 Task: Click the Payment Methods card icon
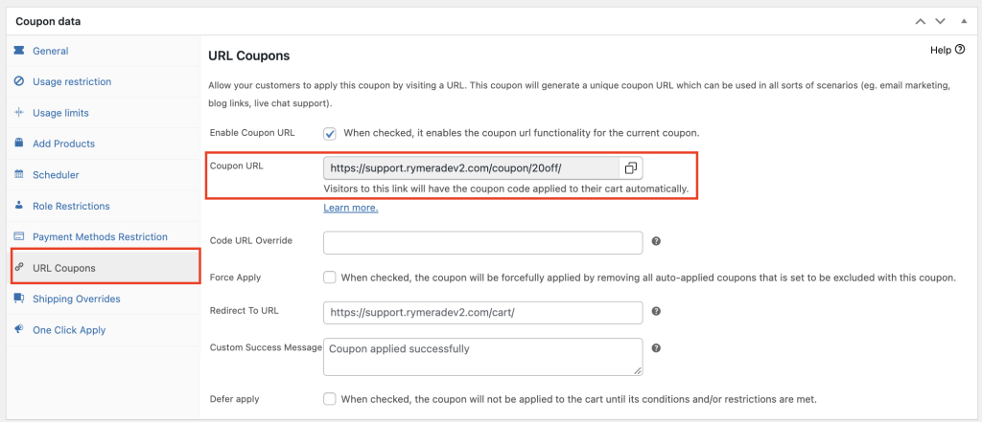click(19, 236)
